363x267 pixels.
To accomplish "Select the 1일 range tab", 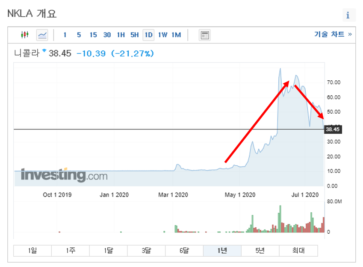I will tap(32, 250).
